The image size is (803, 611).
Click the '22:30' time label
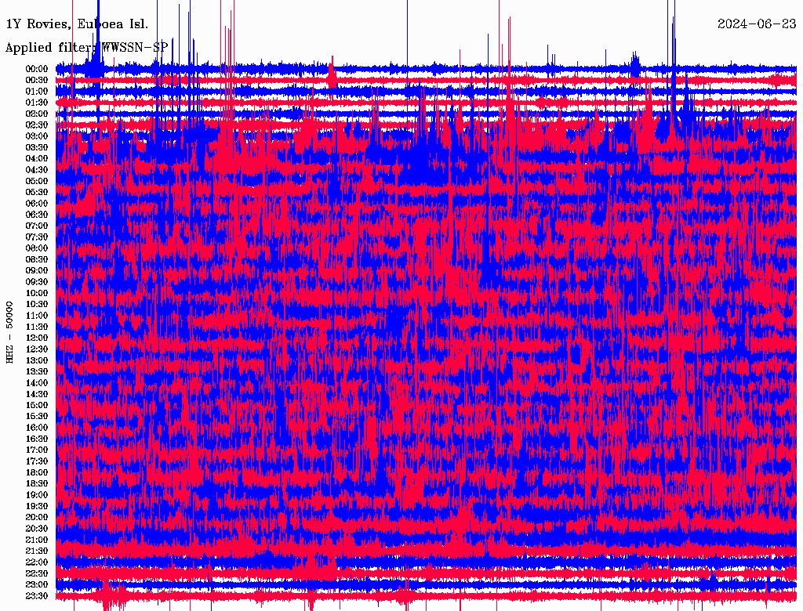tap(37, 573)
